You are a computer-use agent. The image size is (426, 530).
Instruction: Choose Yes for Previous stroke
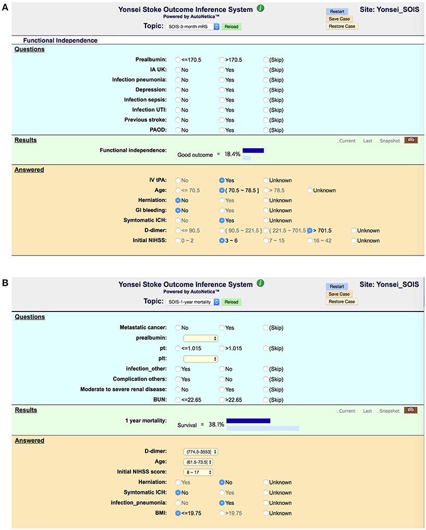[222, 120]
